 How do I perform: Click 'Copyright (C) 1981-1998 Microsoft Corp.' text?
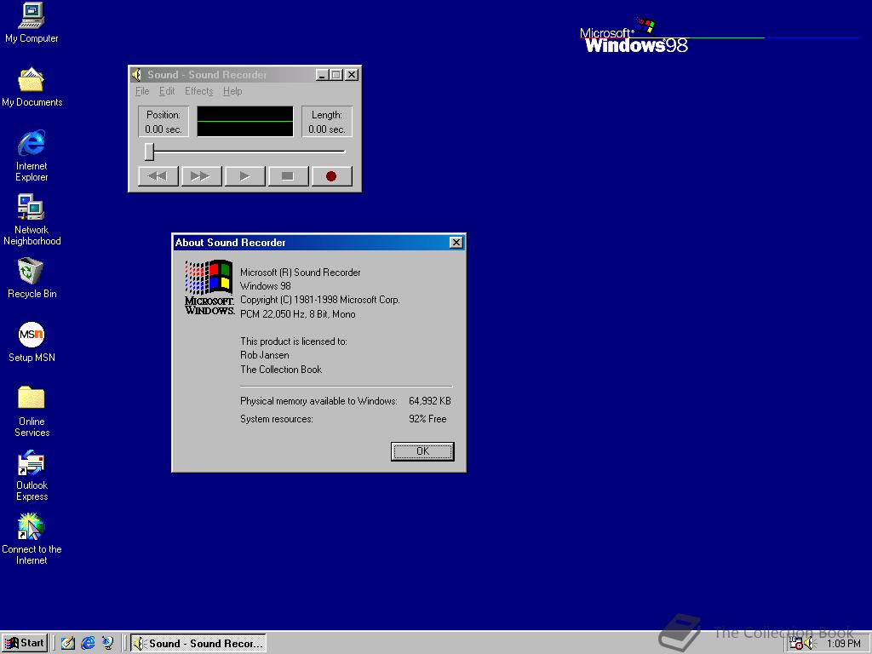pyautogui.click(x=320, y=300)
